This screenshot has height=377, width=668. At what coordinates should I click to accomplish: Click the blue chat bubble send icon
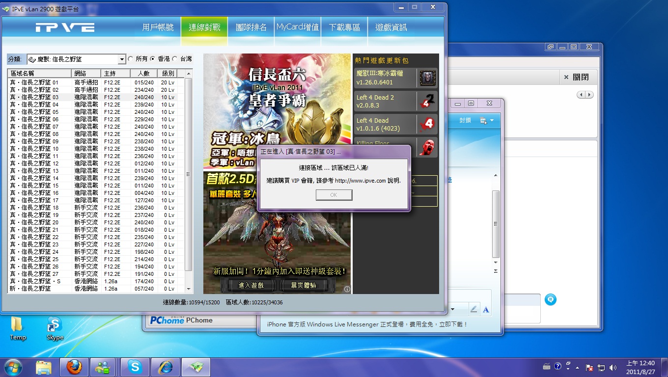point(551,299)
